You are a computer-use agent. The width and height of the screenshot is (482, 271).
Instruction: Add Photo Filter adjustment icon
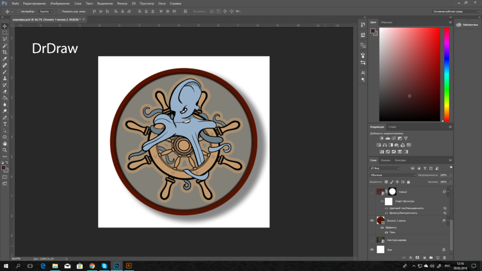(396, 145)
